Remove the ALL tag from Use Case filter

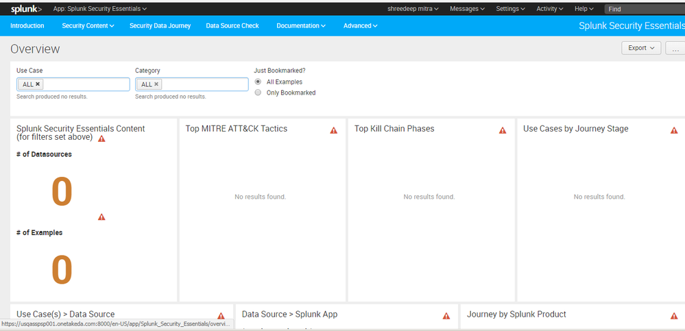(38, 84)
